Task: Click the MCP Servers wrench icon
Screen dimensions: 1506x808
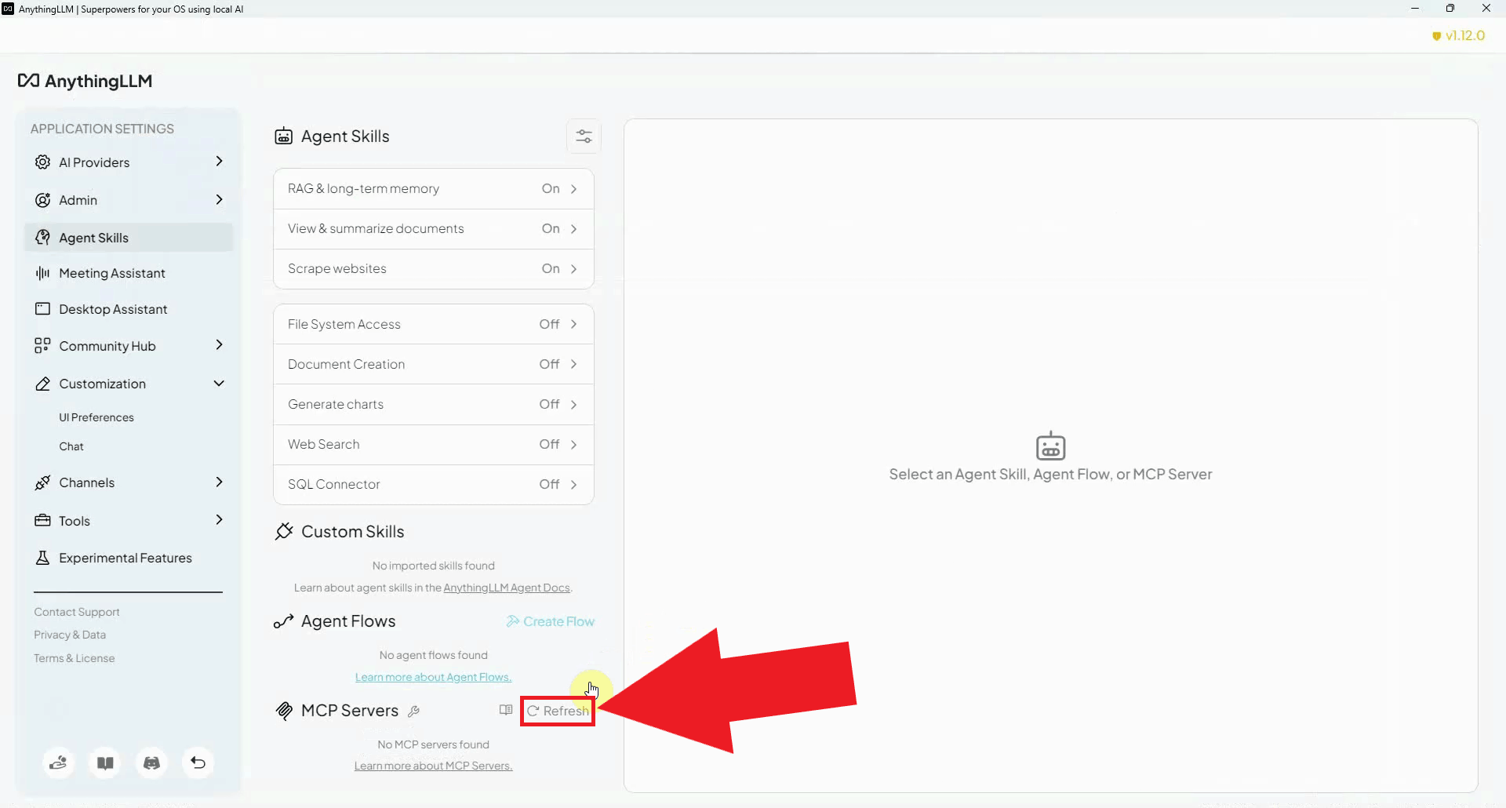Action: click(414, 711)
